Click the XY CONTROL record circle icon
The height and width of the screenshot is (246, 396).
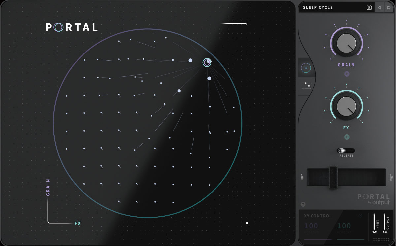coord(360,216)
